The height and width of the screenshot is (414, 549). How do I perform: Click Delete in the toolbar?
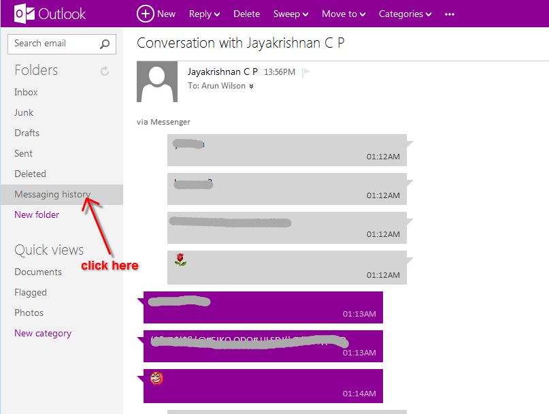[246, 14]
